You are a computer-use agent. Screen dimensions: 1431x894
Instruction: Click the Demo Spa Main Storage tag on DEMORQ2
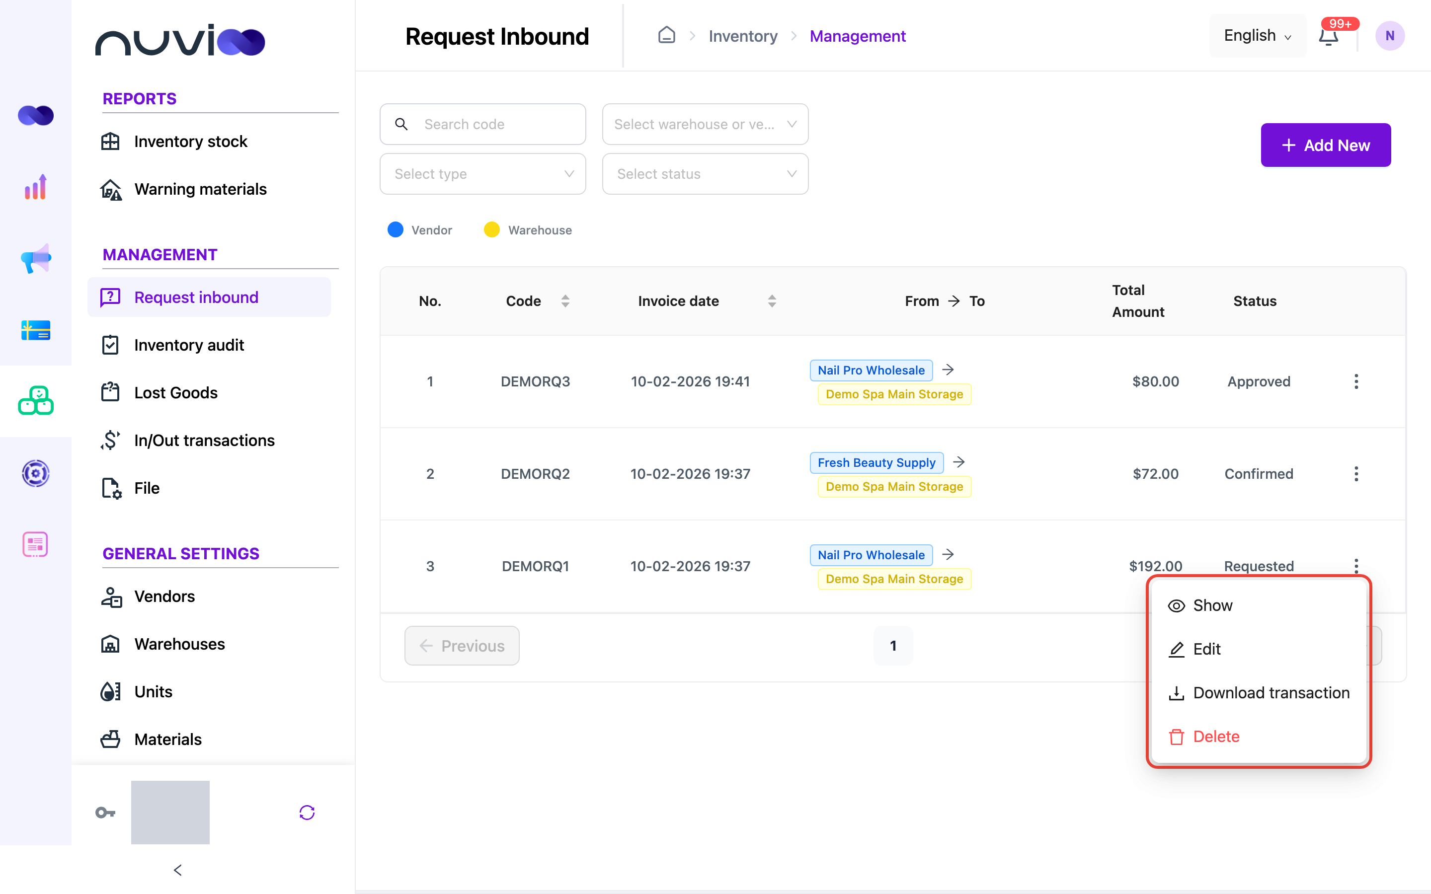click(x=894, y=487)
